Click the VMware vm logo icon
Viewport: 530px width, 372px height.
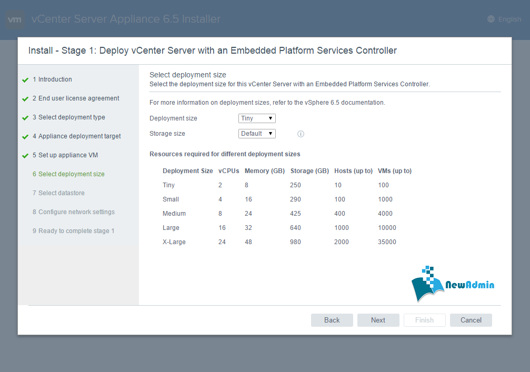[x=15, y=20]
